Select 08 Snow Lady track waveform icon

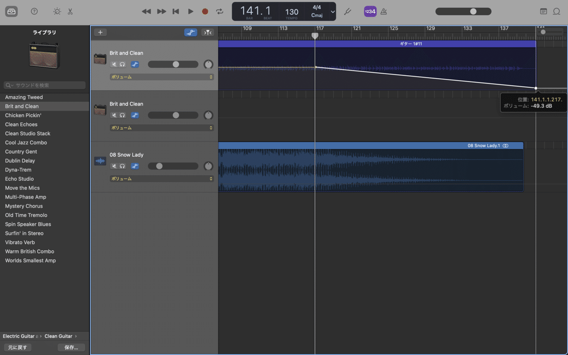click(100, 161)
